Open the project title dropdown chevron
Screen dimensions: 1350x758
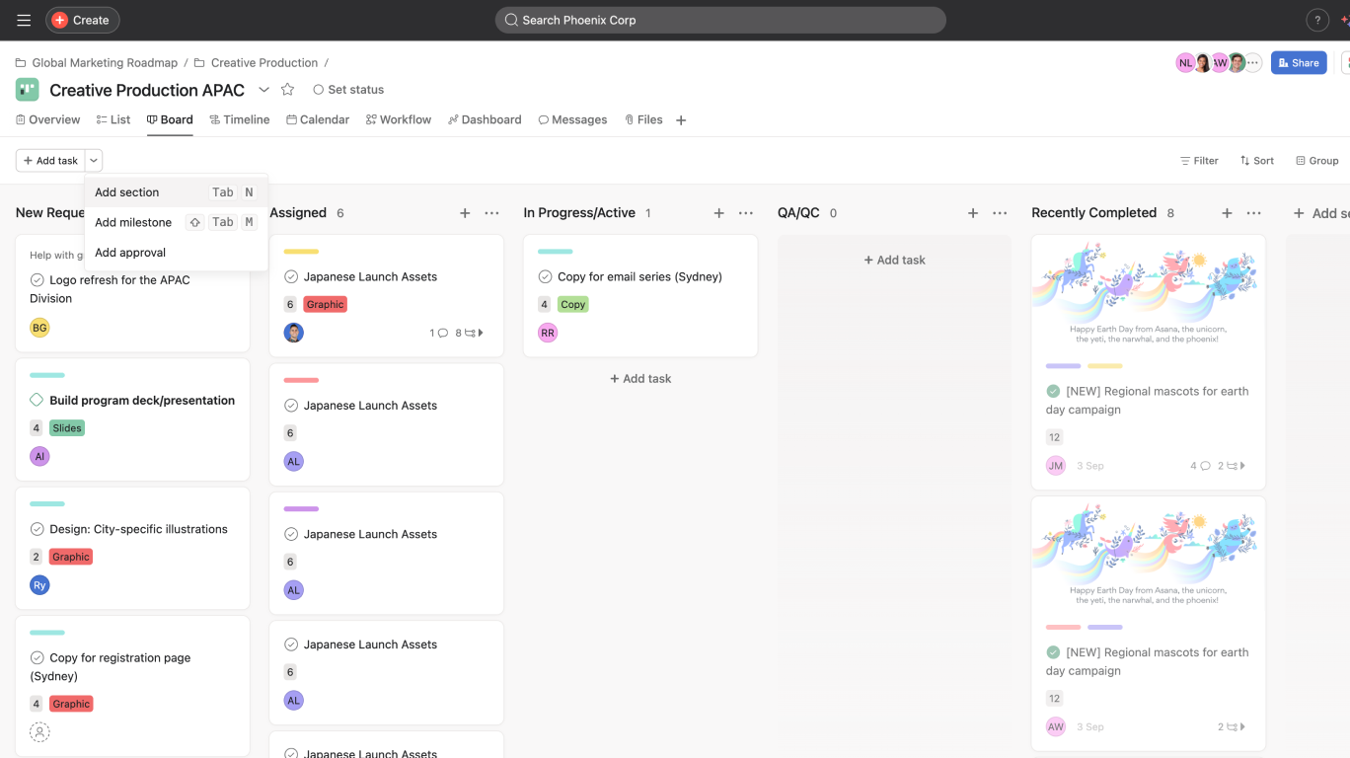point(263,89)
